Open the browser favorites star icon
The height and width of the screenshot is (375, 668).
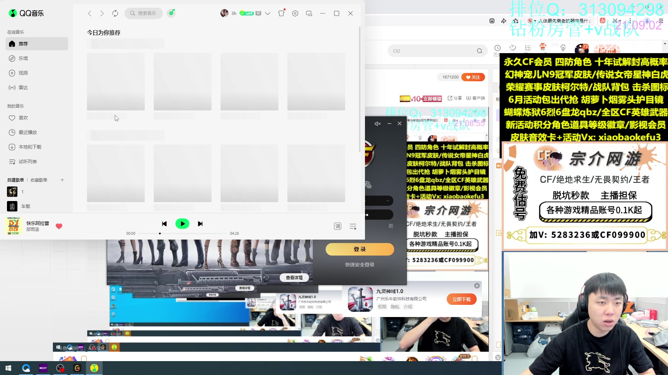coord(516,21)
